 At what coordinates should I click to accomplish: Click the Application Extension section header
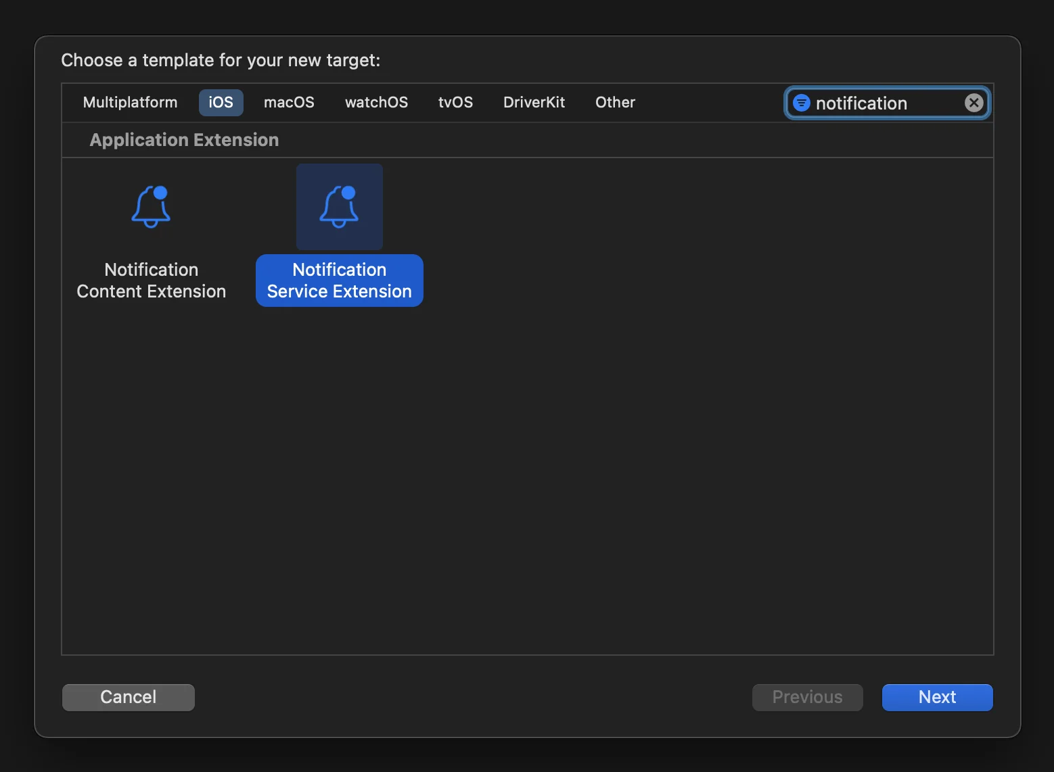click(184, 140)
